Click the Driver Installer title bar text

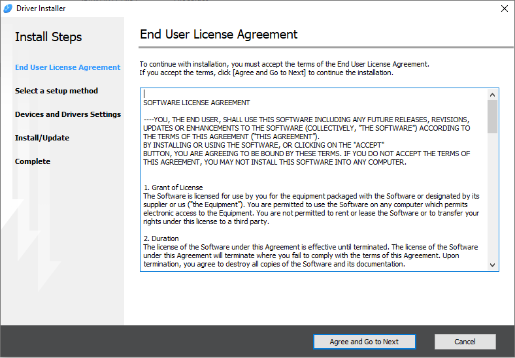[x=41, y=8]
